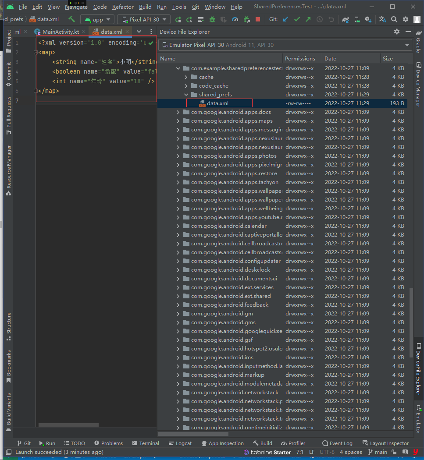Image resolution: width=424 pixels, height=460 pixels.
Task: Click the Make Project hammer icon
Action: tap(71, 19)
